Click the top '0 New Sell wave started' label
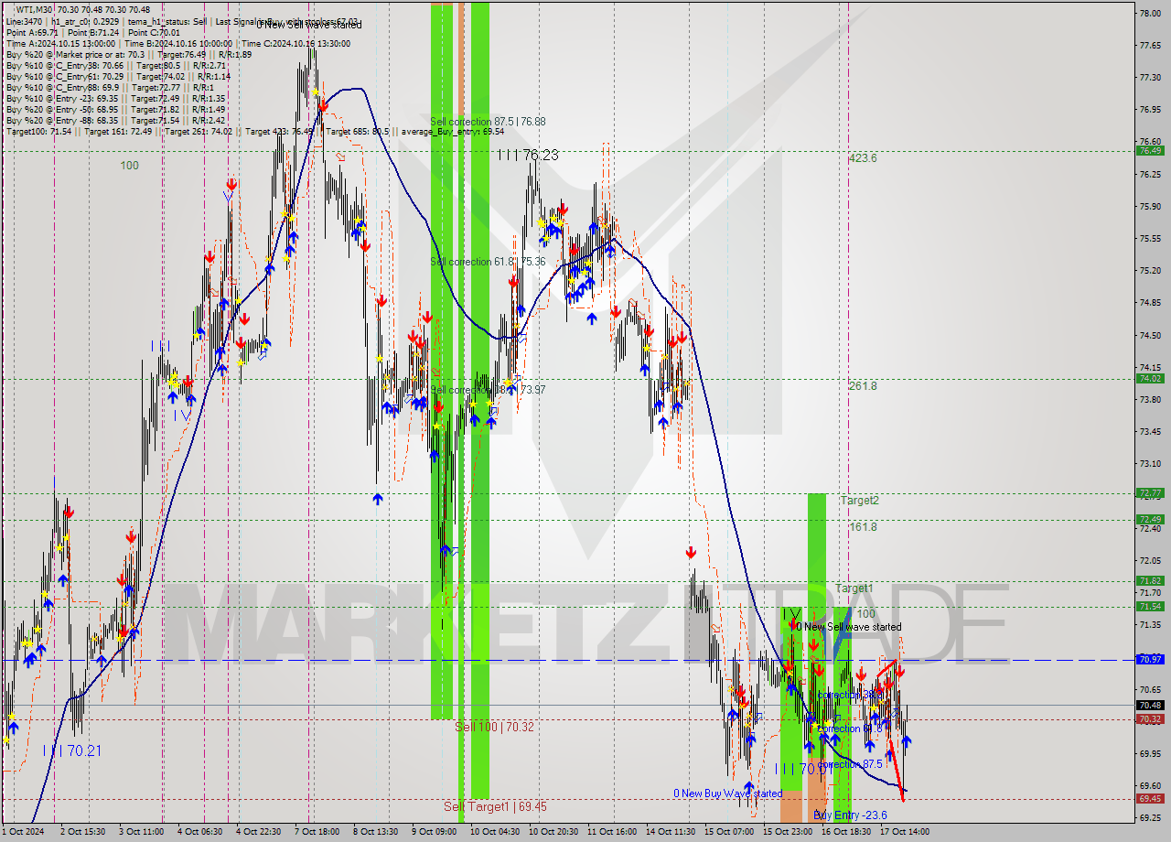The height and width of the screenshot is (842, 1171). pos(308,24)
